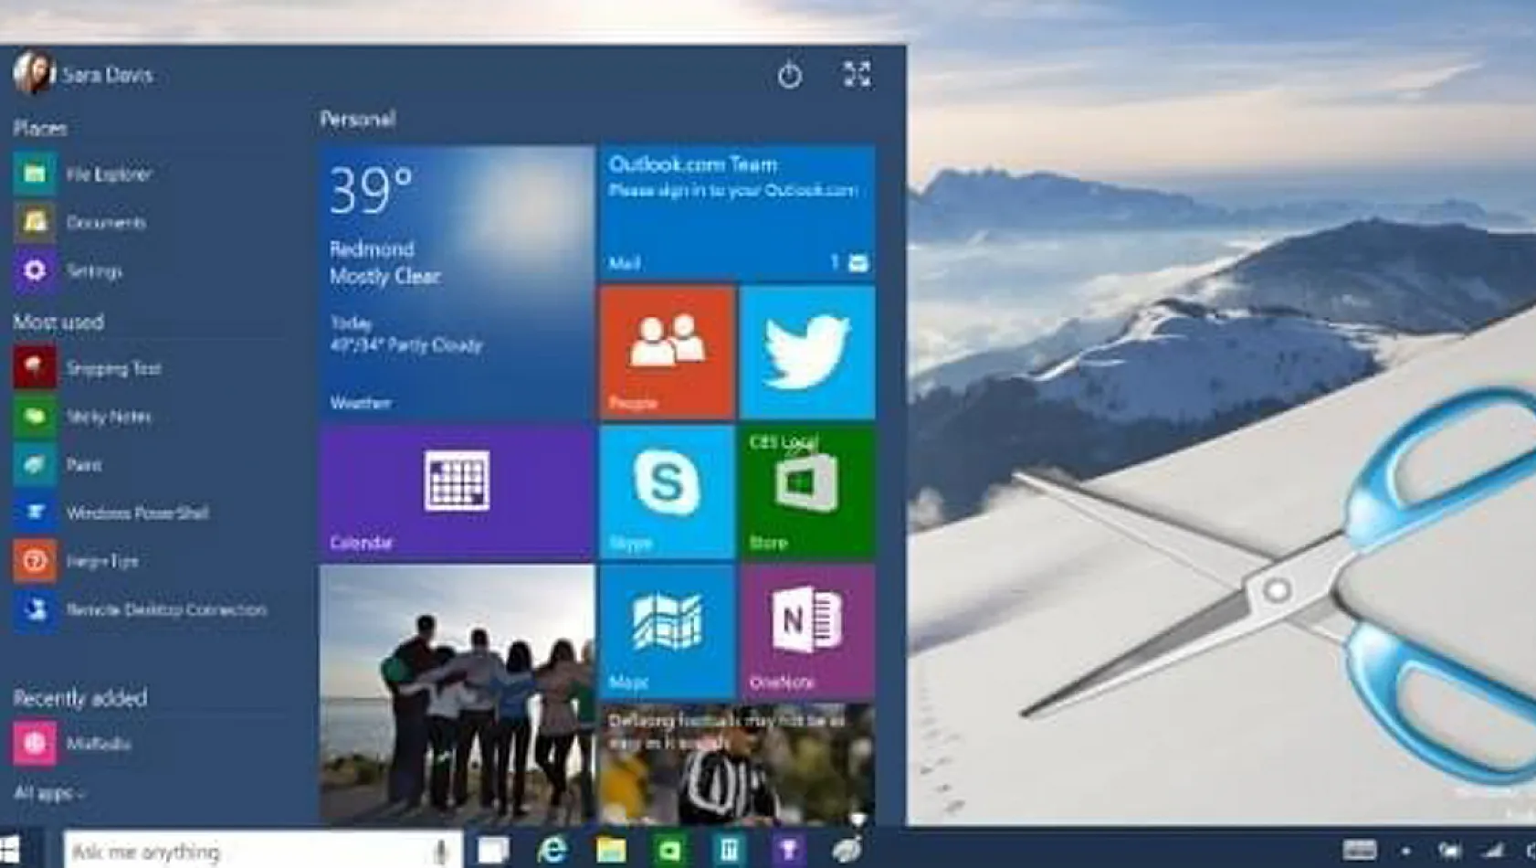This screenshot has width=1536, height=868.
Task: Open the Calendar tile
Action: (457, 492)
